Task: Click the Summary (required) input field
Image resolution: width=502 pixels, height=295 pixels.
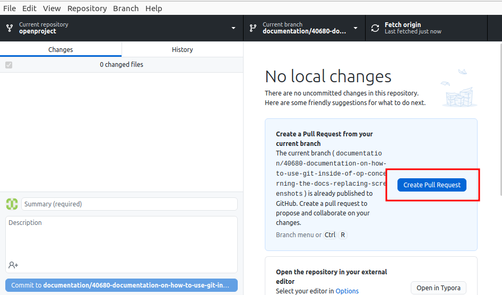Action: pos(129,204)
